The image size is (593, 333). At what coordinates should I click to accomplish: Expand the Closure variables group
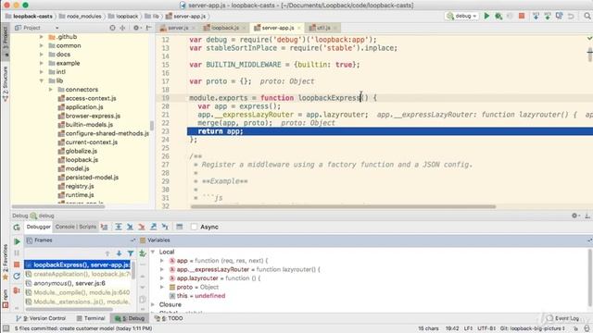point(153,304)
